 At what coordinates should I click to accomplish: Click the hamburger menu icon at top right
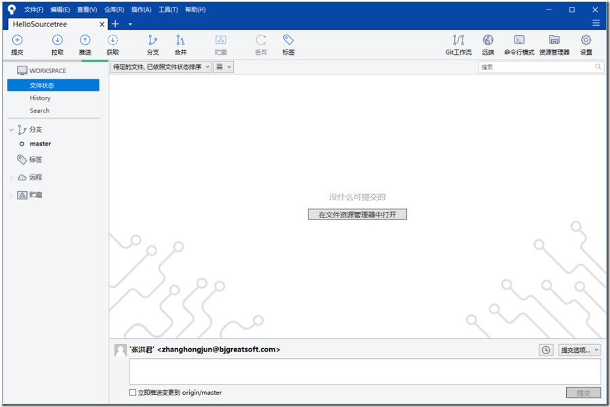coord(596,23)
